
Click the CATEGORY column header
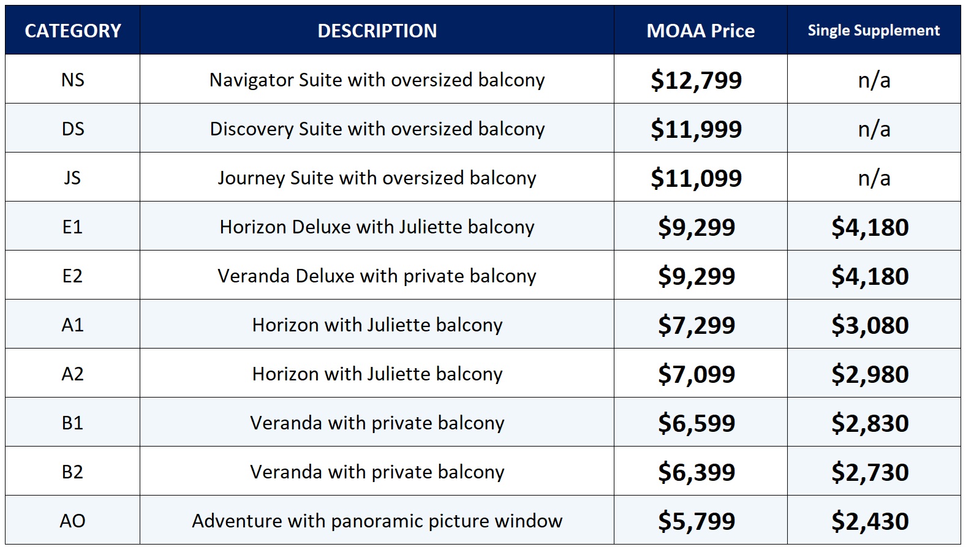(x=72, y=31)
